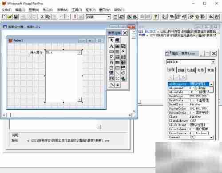Select the Timer clock control tool
Screen dimensions: 222x173
click(x=111, y=68)
